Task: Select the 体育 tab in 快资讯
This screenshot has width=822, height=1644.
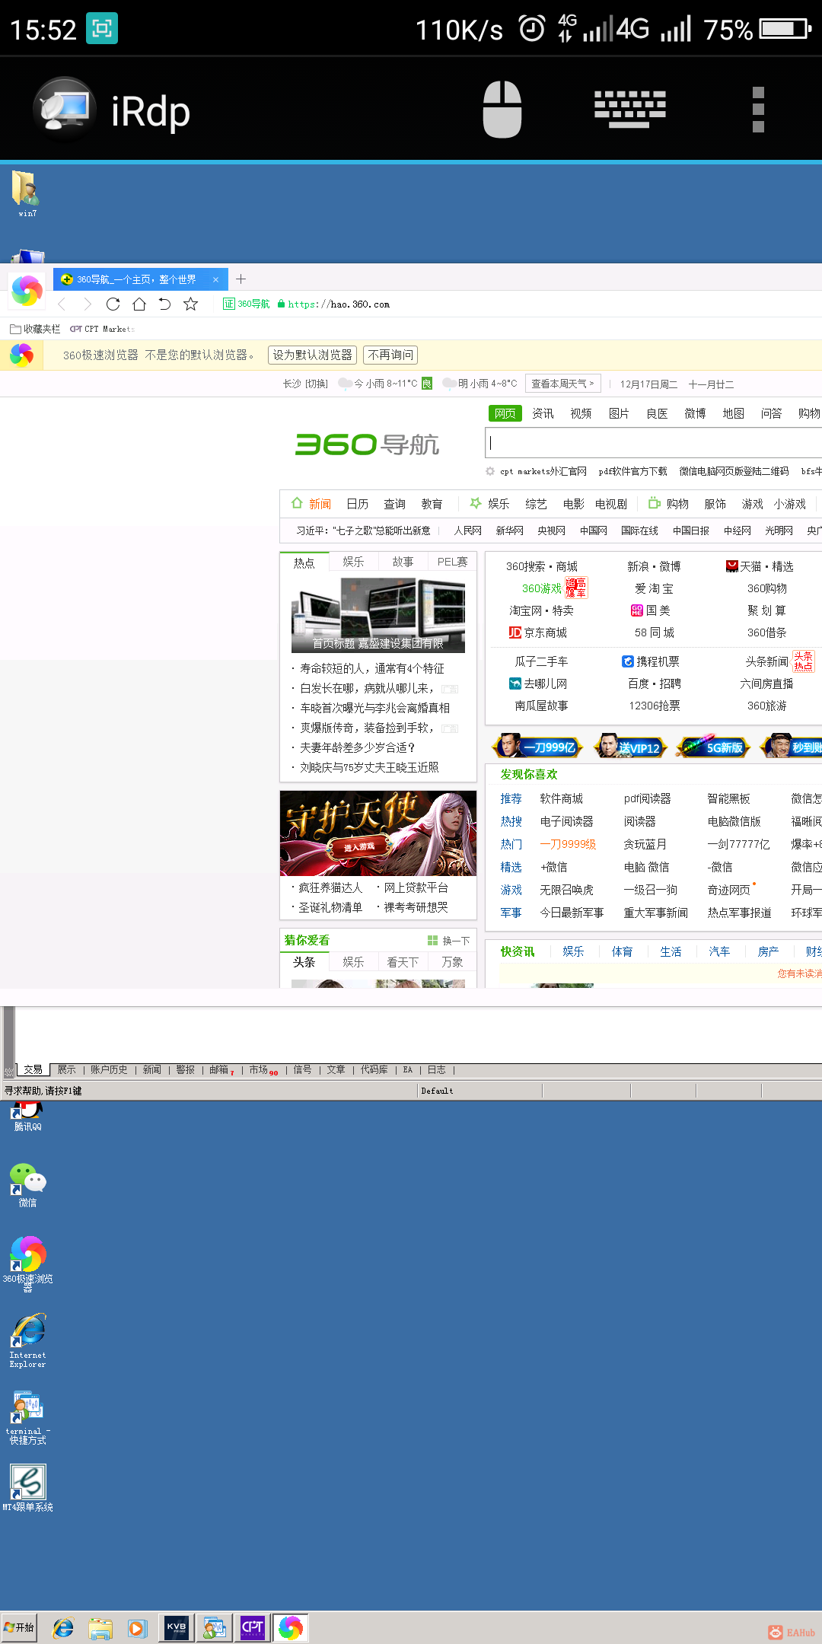Action: [x=622, y=951]
